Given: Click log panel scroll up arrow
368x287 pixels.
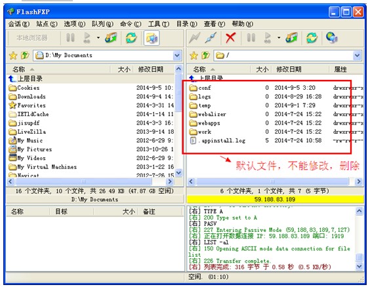Looking at the screenshot, I should pos(359,211).
